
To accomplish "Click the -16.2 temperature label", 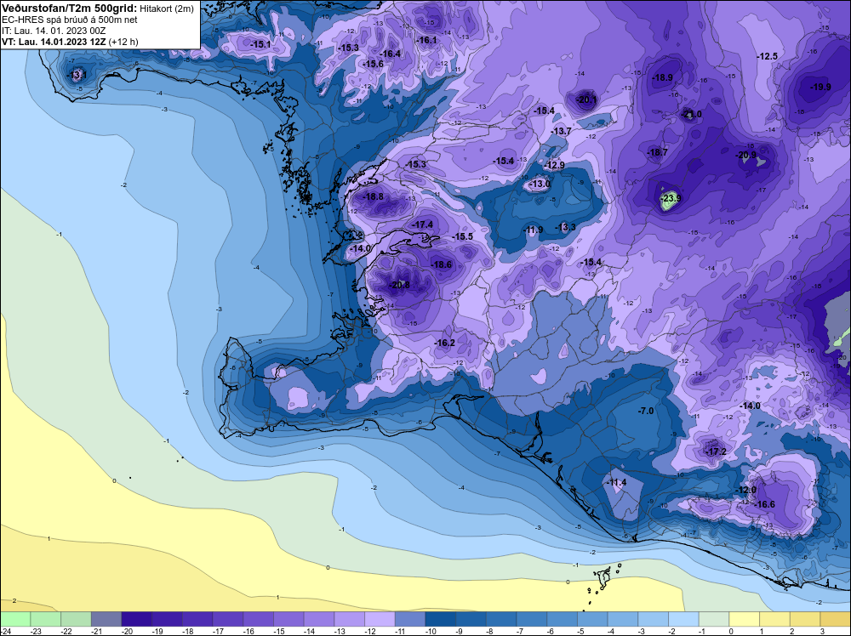I will [445, 343].
